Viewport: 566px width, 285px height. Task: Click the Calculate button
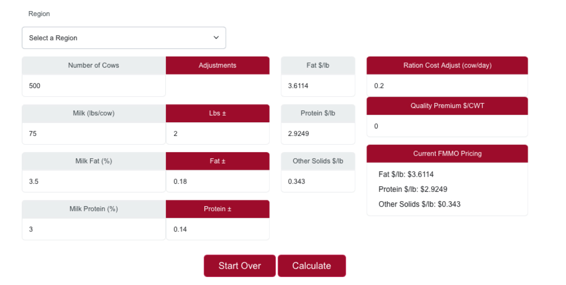pos(312,266)
